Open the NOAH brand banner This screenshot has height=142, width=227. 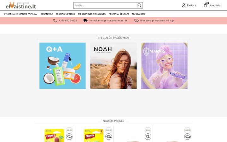(x=113, y=66)
